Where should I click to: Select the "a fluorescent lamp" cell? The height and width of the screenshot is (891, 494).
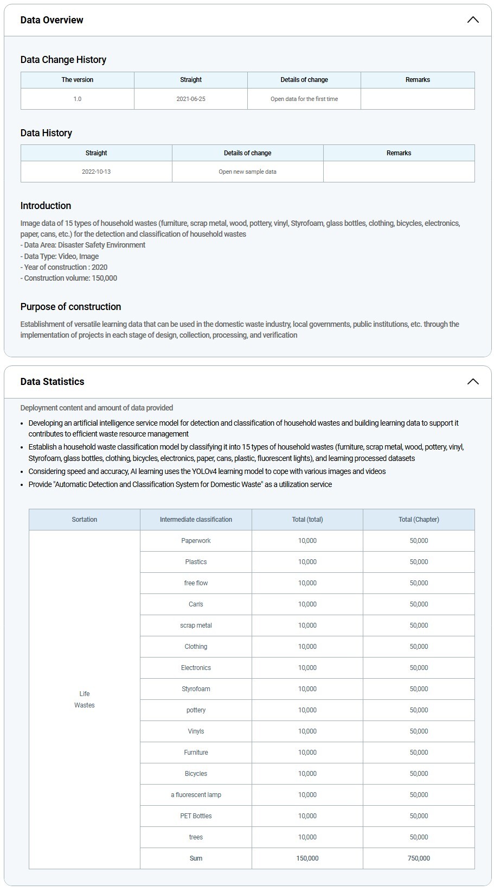click(x=196, y=795)
